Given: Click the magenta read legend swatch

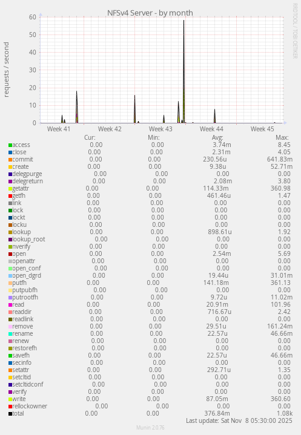Looking at the screenshot, I should (x=10, y=305).
